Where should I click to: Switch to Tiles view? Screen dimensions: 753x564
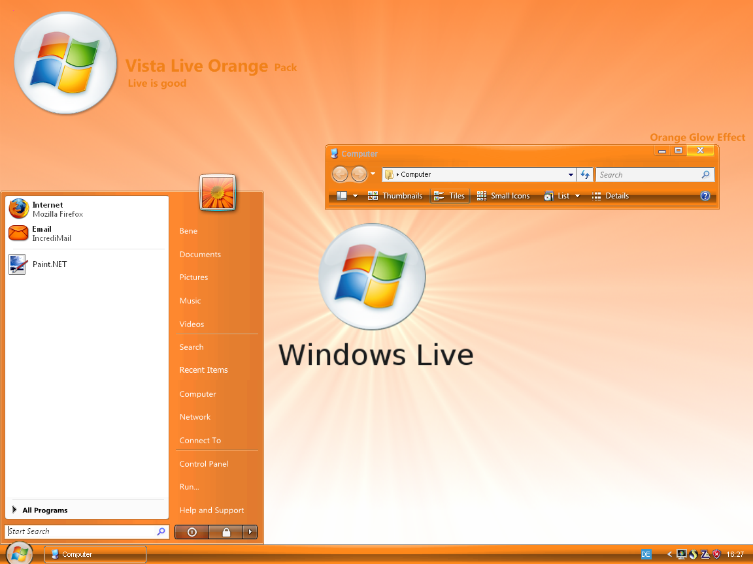pos(450,196)
